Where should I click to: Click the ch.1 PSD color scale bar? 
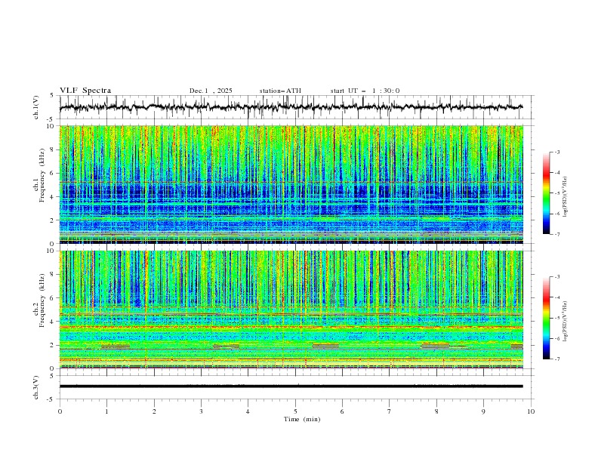[546, 193]
